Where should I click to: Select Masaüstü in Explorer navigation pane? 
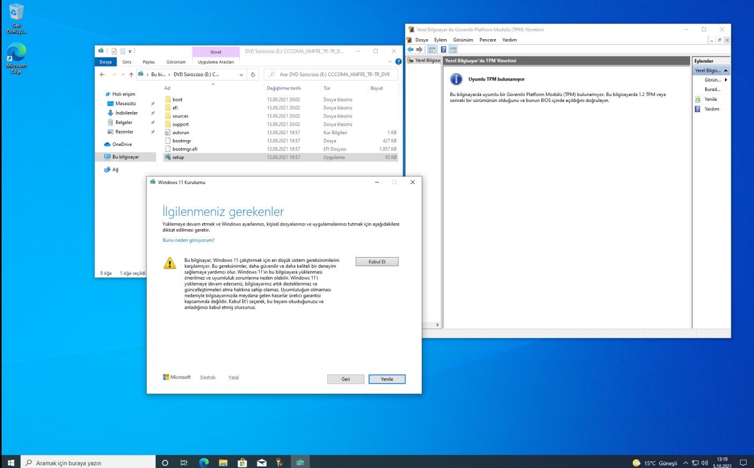point(126,104)
